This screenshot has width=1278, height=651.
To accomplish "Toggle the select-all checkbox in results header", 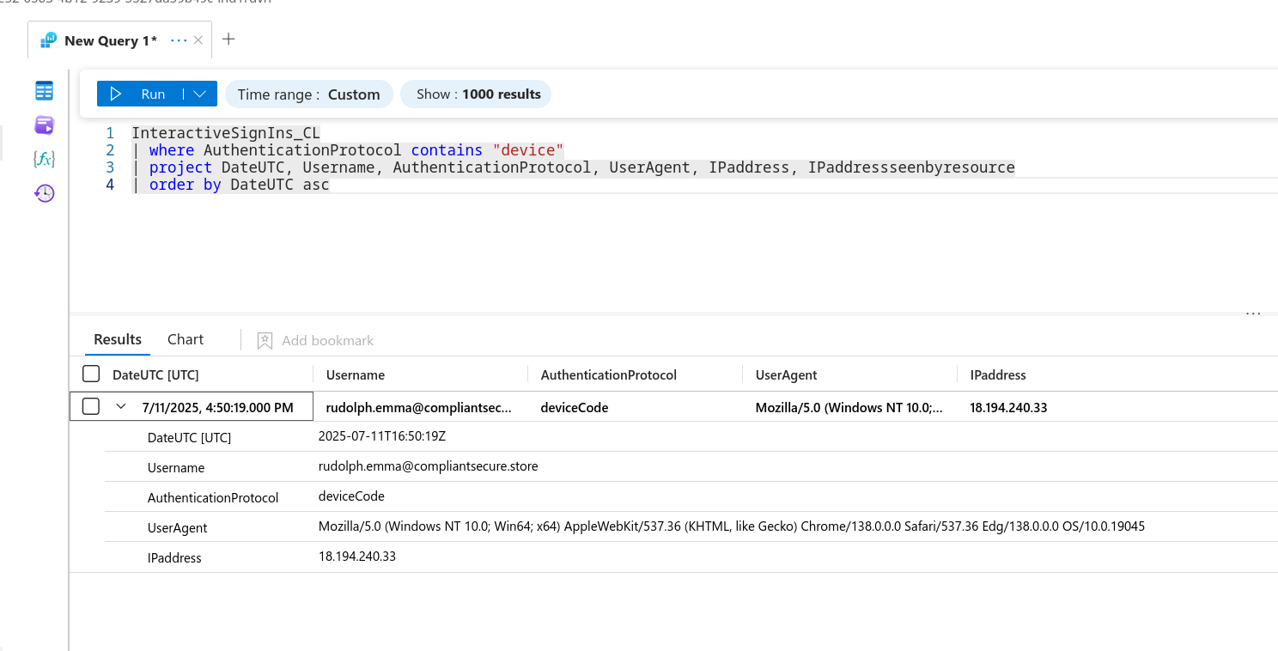I will (x=91, y=374).
